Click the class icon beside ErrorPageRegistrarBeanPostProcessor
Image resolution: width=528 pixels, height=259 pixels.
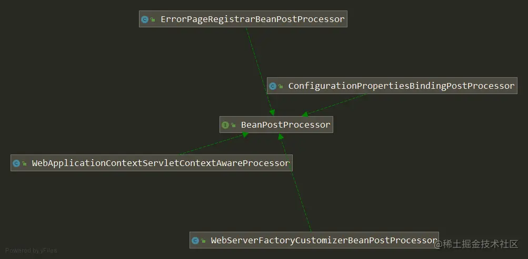(x=145, y=19)
